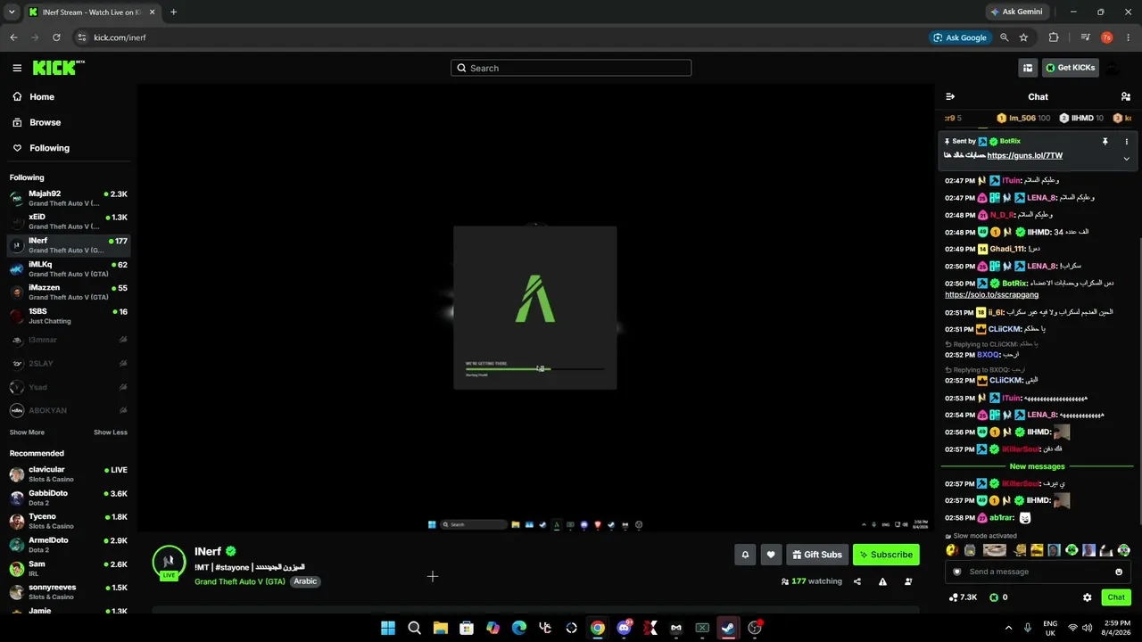Open Steam from the taskbar
Image resolution: width=1142 pixels, height=642 pixels.
(728, 628)
